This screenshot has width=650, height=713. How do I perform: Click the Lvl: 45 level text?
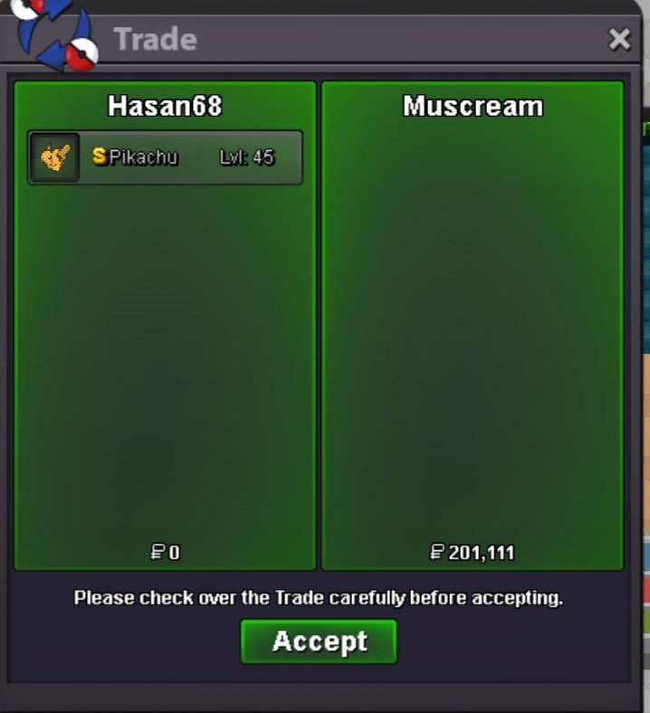tap(247, 157)
